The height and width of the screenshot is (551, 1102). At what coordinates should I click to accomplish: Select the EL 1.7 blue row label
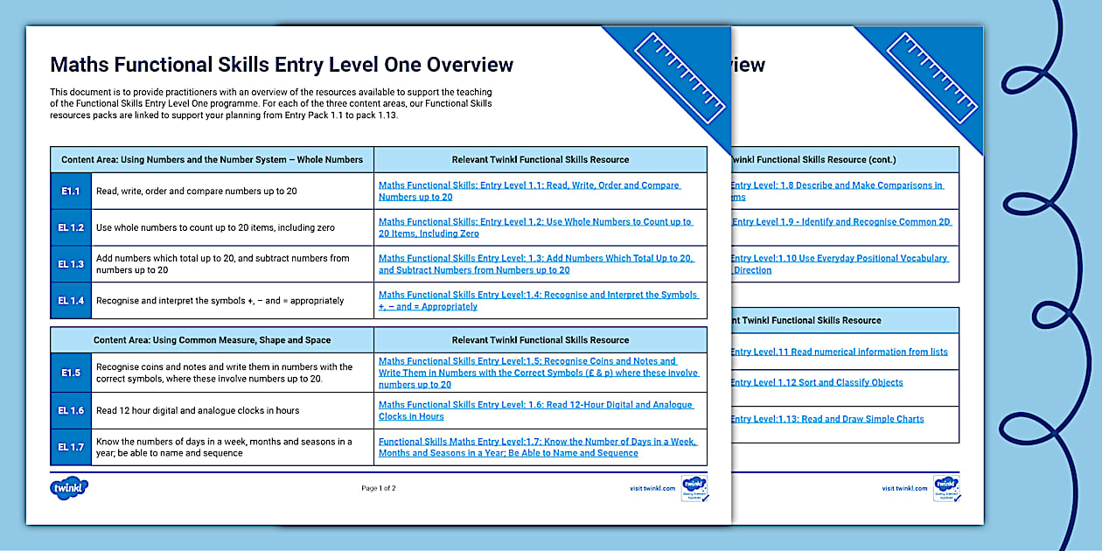pyautogui.click(x=71, y=447)
